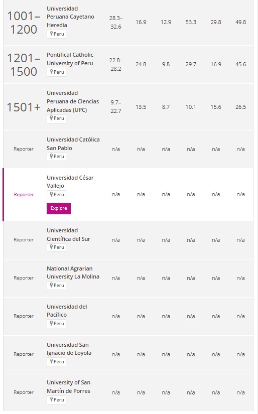Click Peru location tag under La Molina
Screen dimensions: 258x414
click(57, 286)
